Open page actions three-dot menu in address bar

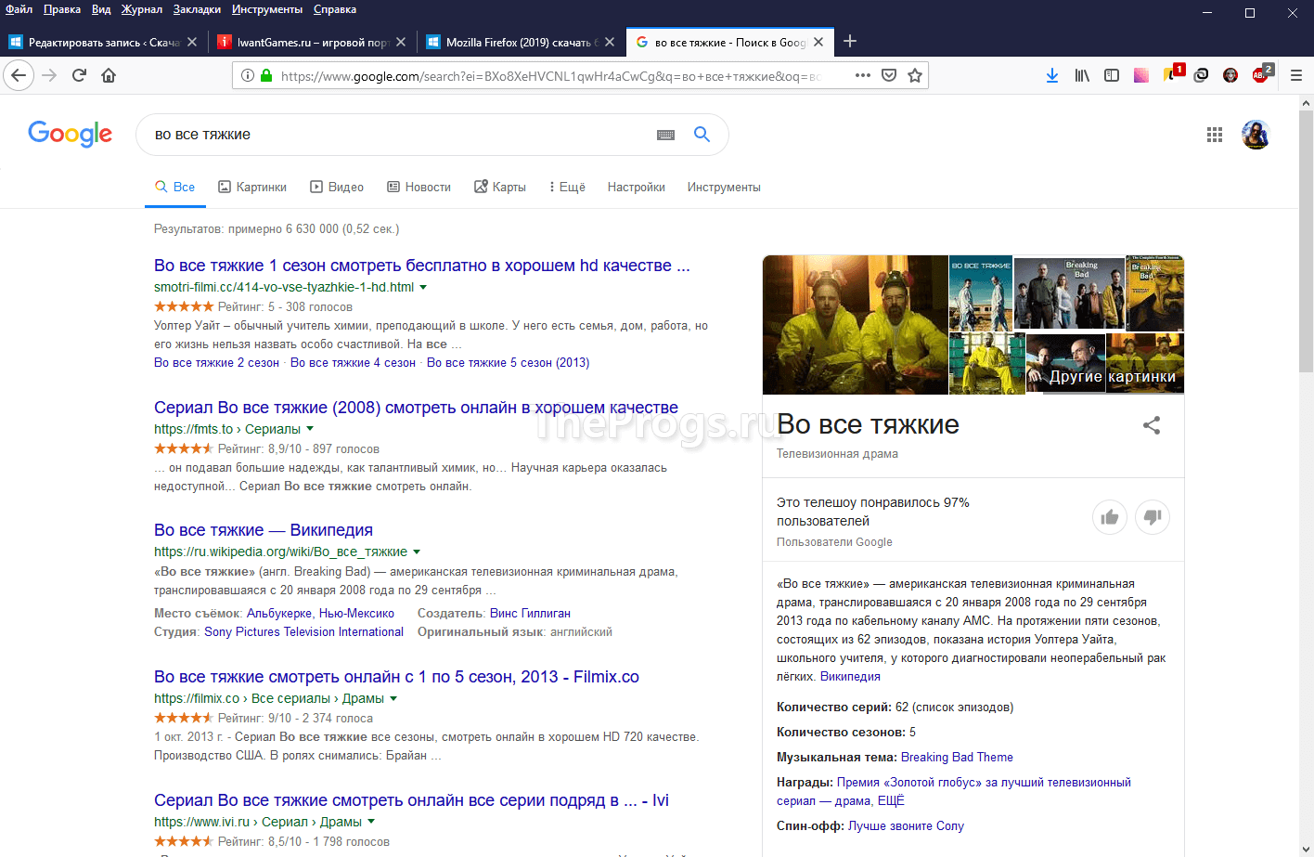coord(863,75)
